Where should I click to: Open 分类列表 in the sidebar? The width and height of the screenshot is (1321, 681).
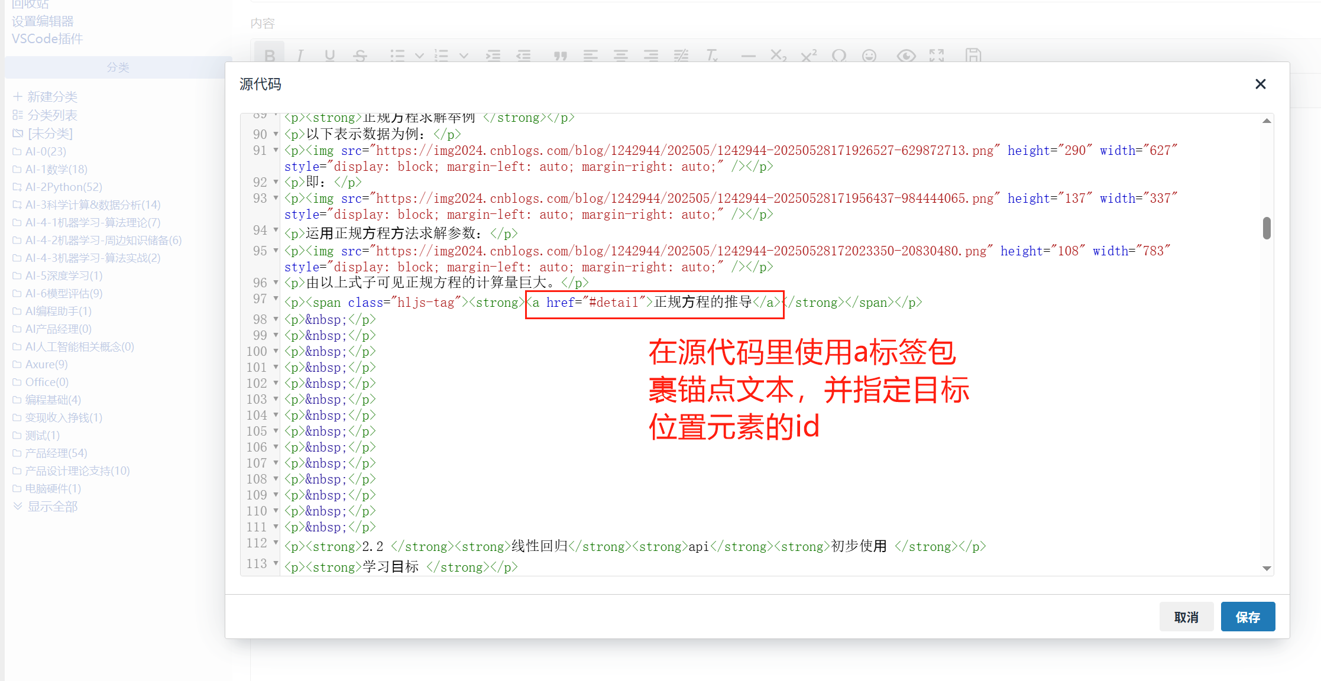click(52, 115)
